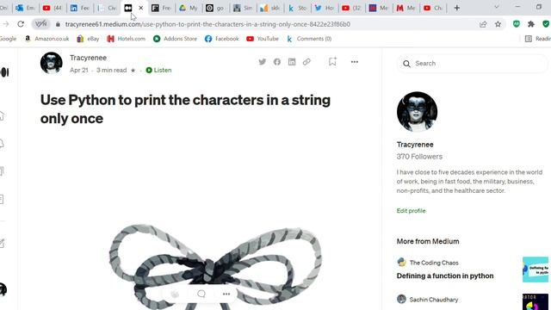This screenshot has height=310, width=551.
Task: Switch to the Freedcamp 'Fre' tab
Action: (161, 8)
